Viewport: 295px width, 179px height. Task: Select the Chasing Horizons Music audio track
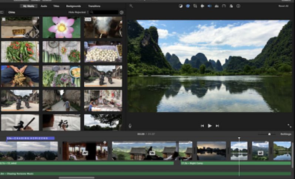click(x=145, y=174)
